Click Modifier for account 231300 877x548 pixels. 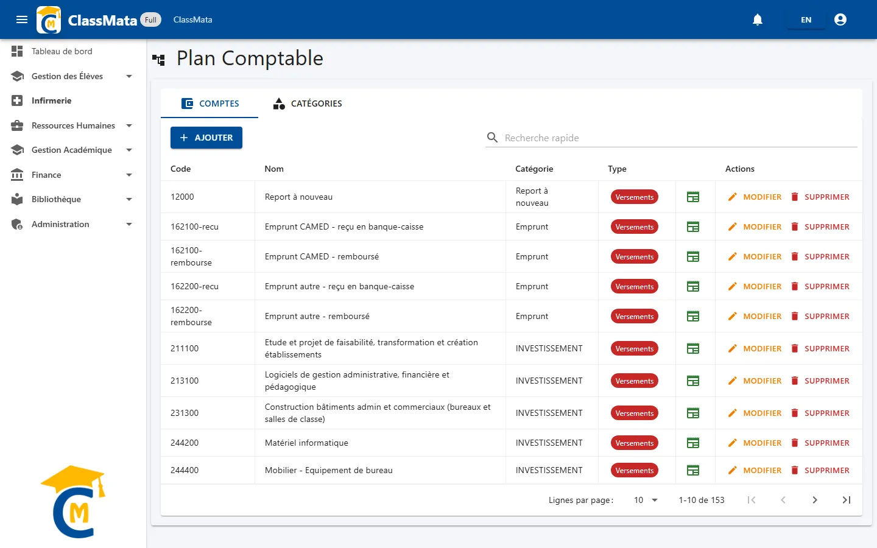tap(755, 413)
